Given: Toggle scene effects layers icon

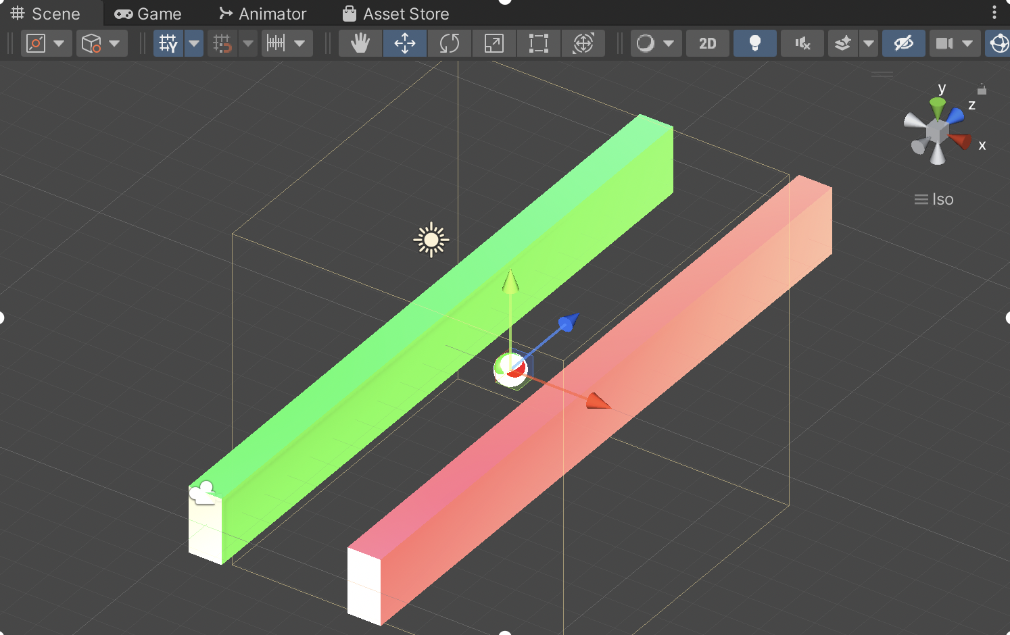Looking at the screenshot, I should [843, 44].
